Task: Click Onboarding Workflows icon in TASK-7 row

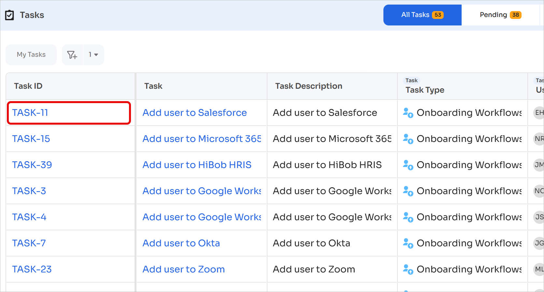Action: (408, 243)
